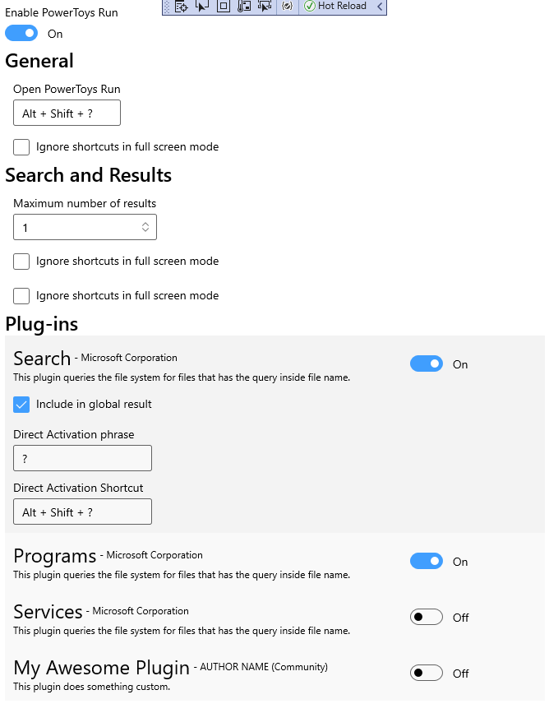This screenshot has width=549, height=713.
Task: Uncheck Include in global result
Action: point(21,404)
